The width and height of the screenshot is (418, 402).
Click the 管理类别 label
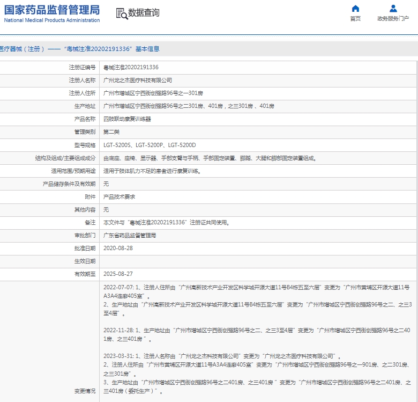(85, 132)
